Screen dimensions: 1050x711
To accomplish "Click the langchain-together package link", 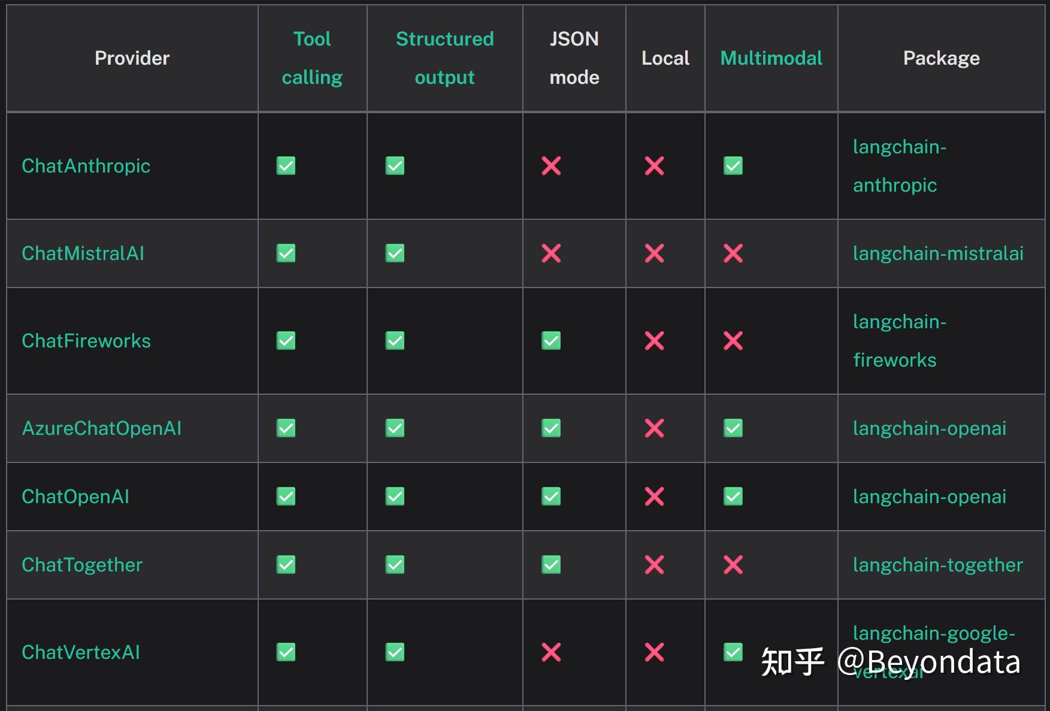I will coord(937,565).
